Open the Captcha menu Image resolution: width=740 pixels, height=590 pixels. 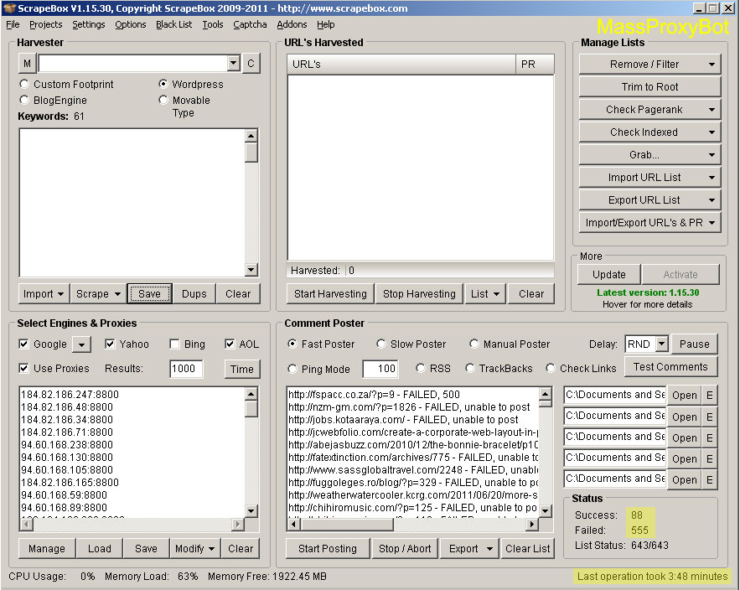[250, 24]
